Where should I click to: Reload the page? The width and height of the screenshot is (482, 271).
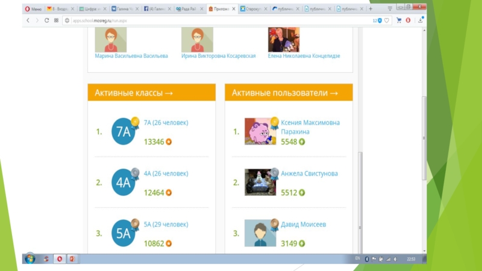point(47,20)
